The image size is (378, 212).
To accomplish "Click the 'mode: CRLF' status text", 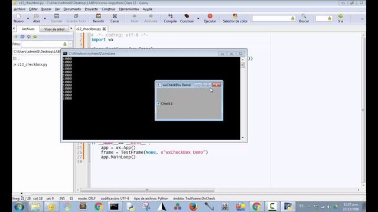I will coord(87,198).
